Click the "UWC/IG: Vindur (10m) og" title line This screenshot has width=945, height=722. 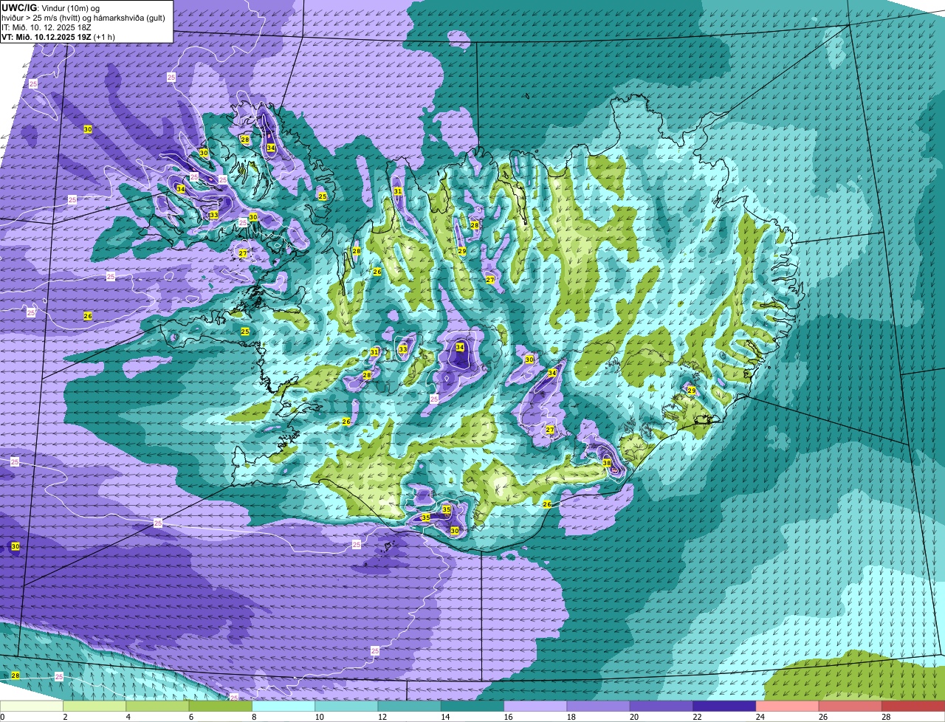click(x=51, y=8)
